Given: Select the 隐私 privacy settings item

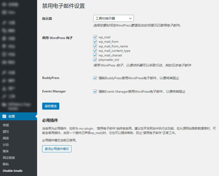Looking at the screenshot, I should (x=6, y=165).
